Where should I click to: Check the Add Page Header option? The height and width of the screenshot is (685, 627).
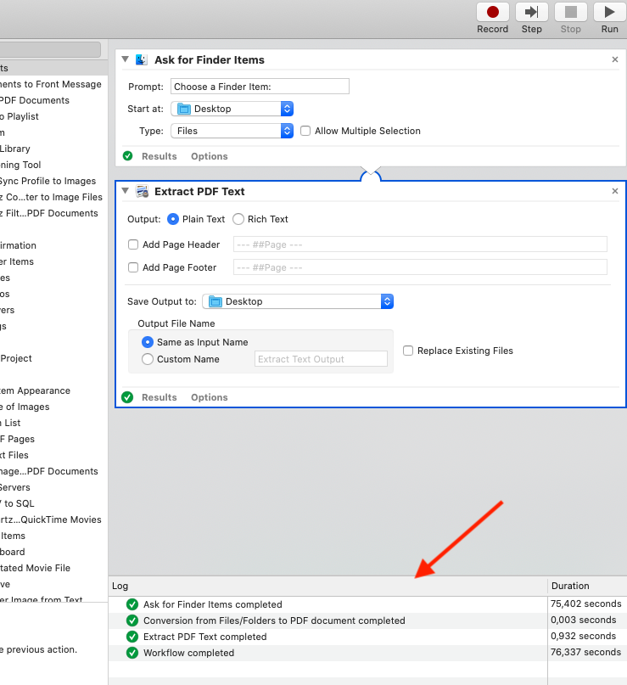click(x=133, y=244)
